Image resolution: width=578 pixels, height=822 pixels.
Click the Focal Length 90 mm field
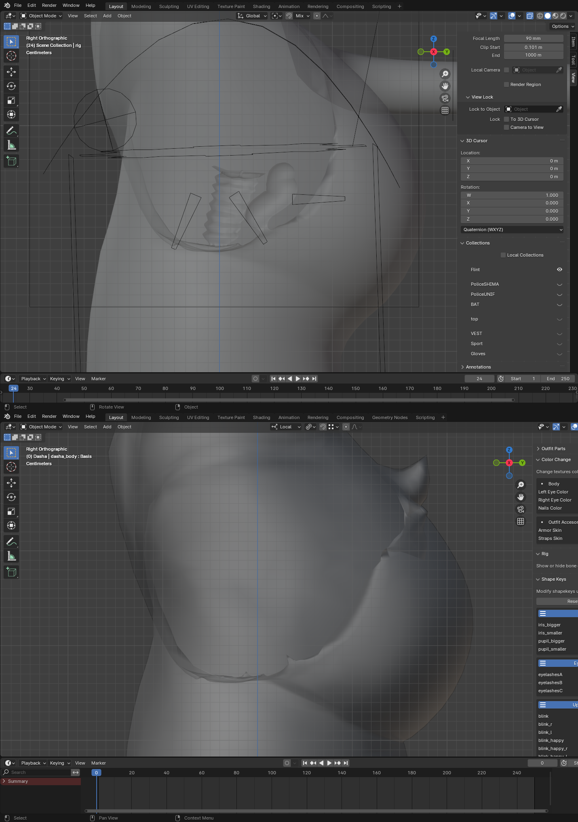(x=533, y=38)
